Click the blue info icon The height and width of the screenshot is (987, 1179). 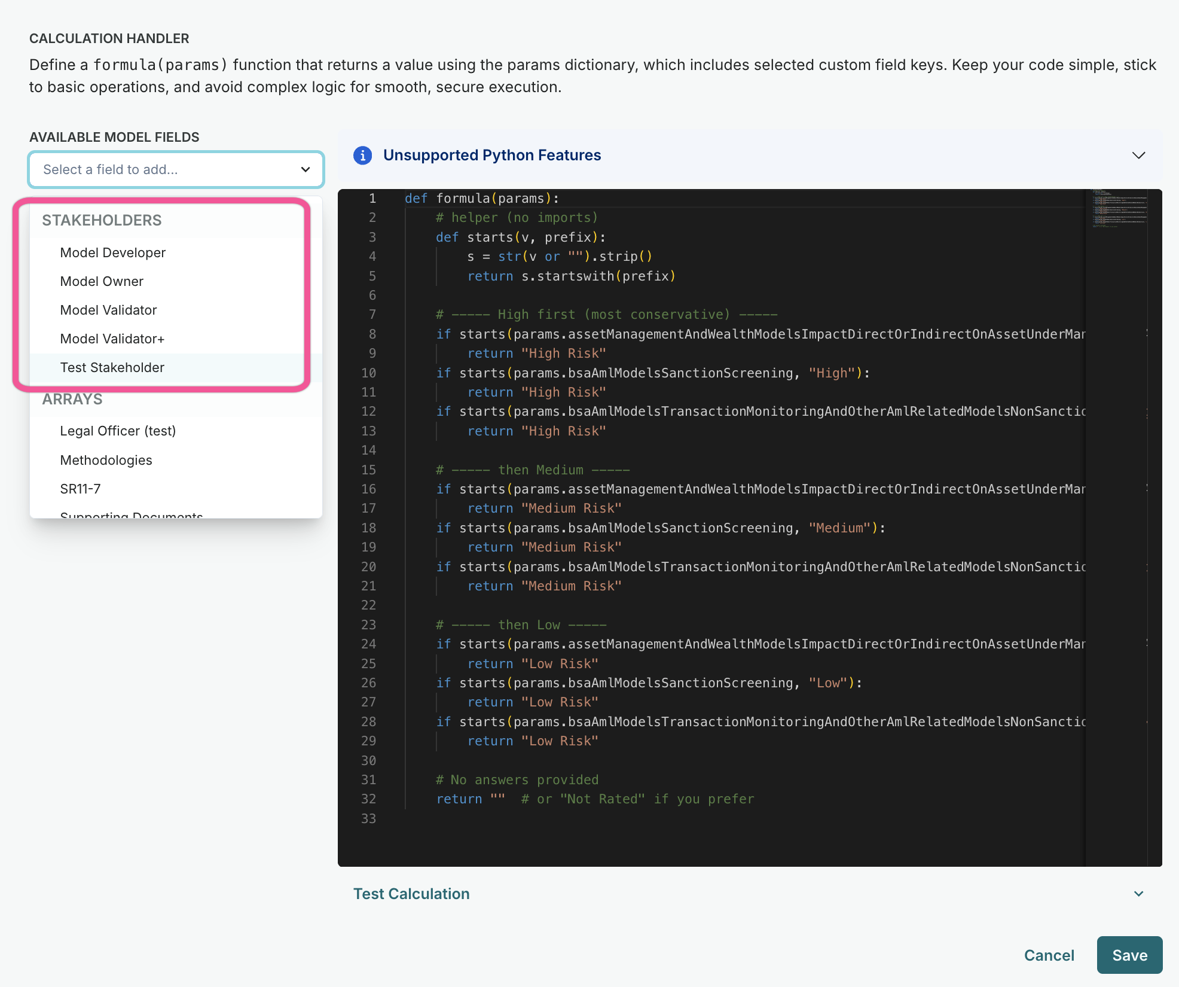362,156
